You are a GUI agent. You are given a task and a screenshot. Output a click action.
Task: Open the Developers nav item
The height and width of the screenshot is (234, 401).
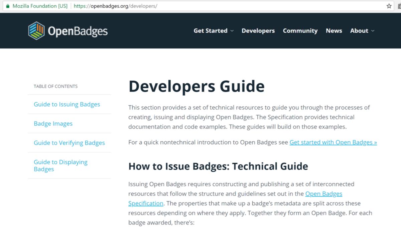tap(258, 31)
